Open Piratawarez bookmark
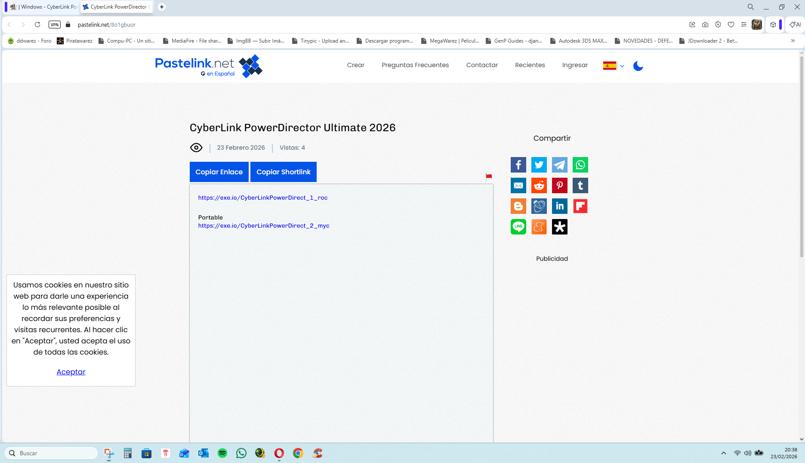 74,41
